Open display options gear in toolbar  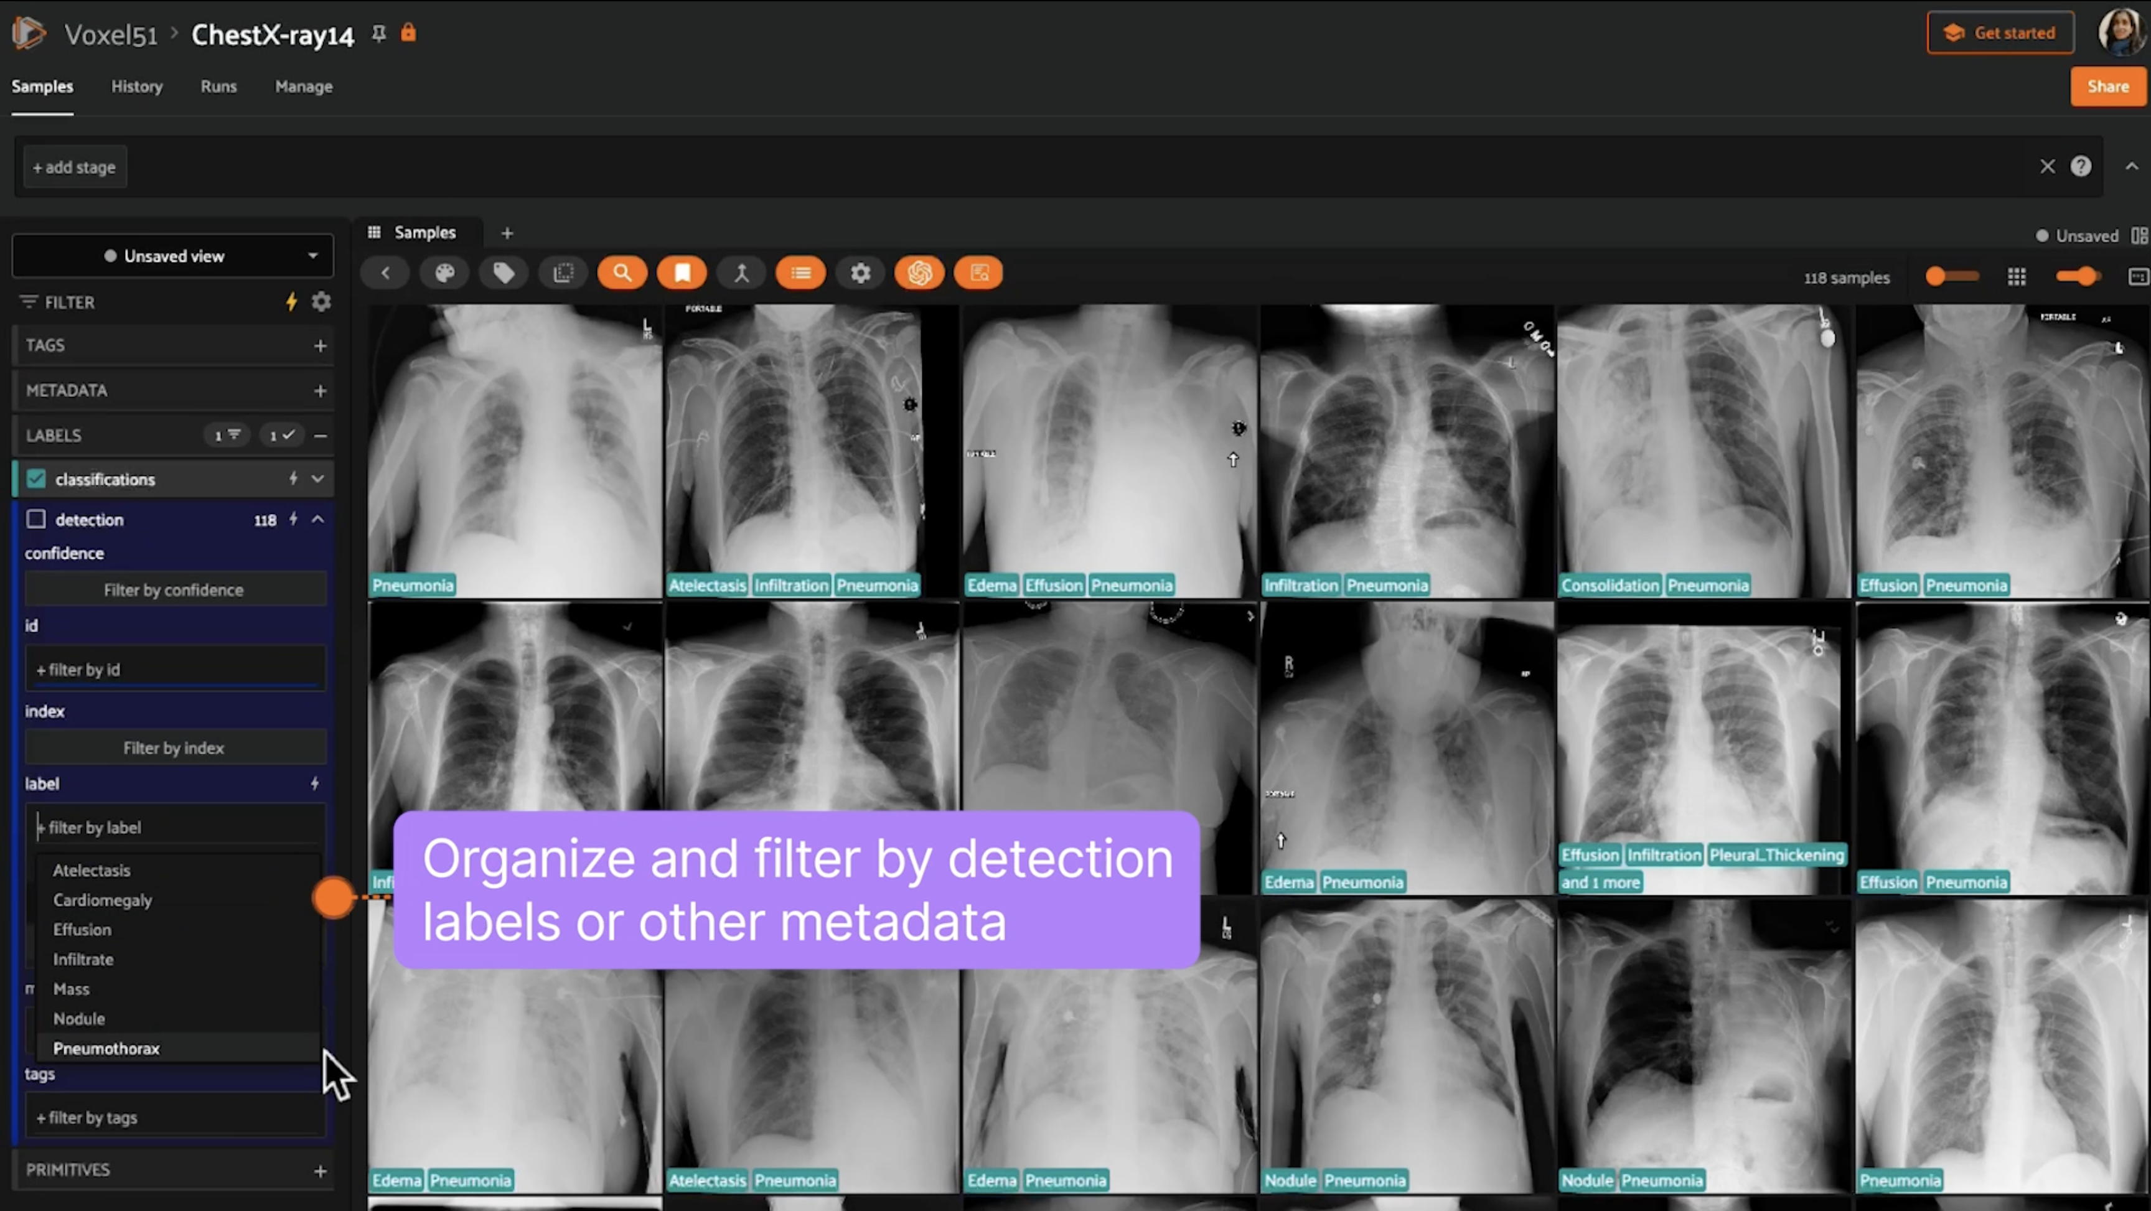[860, 273]
